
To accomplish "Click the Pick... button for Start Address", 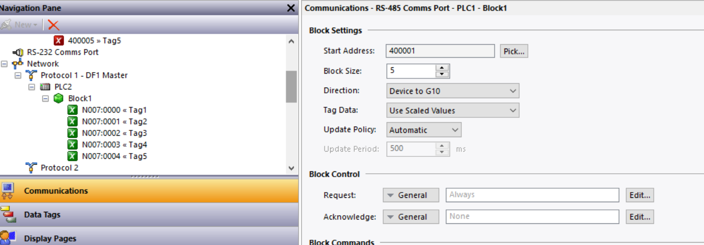I will pos(514,51).
